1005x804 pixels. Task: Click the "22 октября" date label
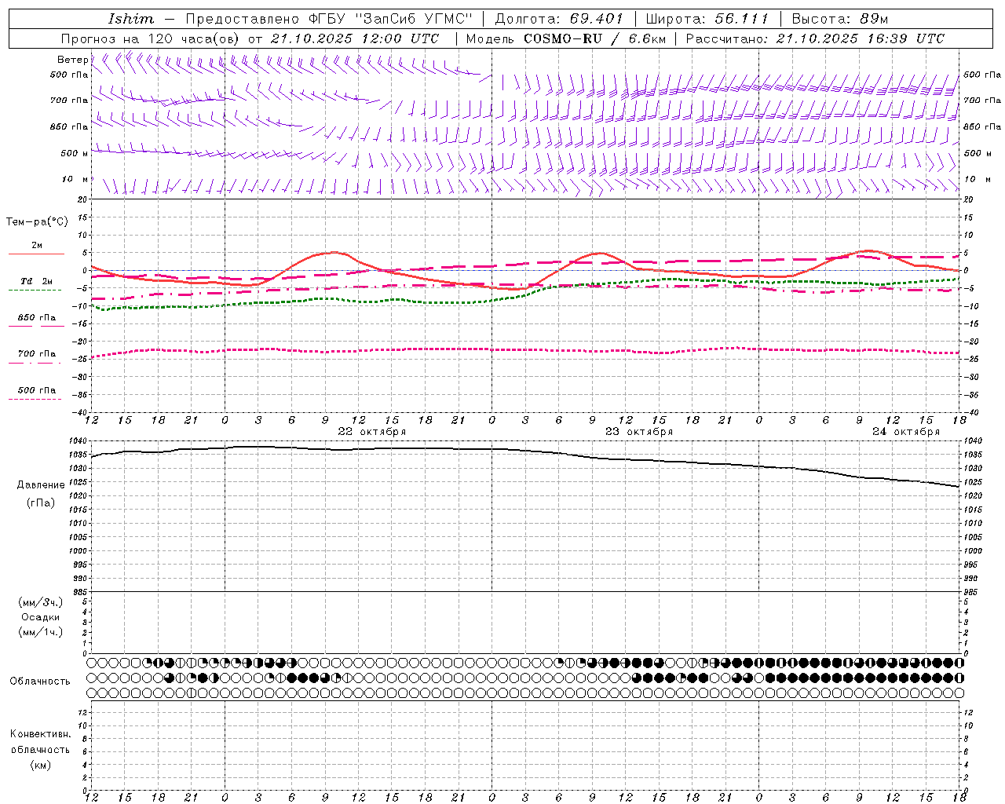[x=372, y=432]
